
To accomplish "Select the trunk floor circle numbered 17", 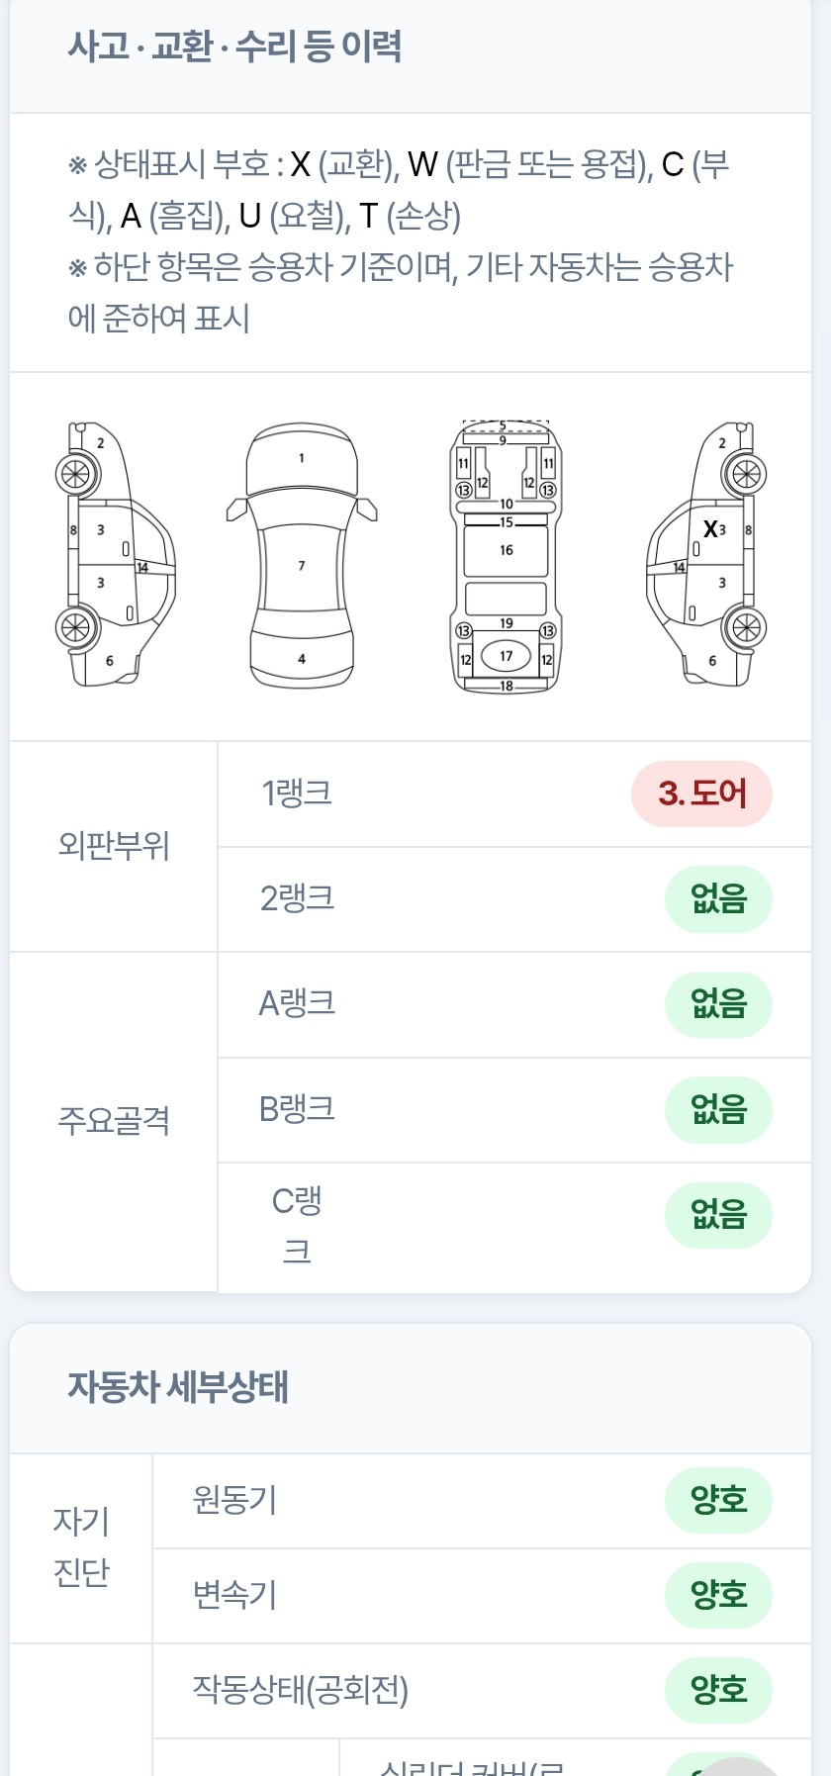I will point(507,655).
